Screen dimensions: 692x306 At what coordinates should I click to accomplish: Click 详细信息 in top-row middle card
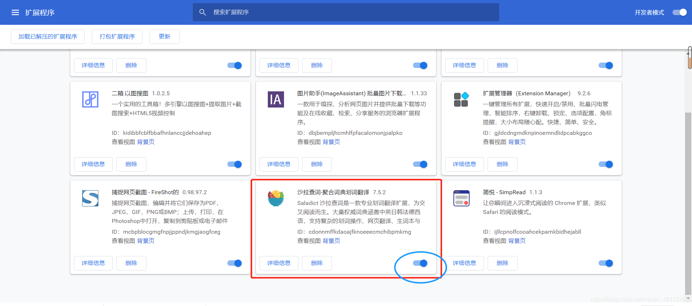[279, 65]
